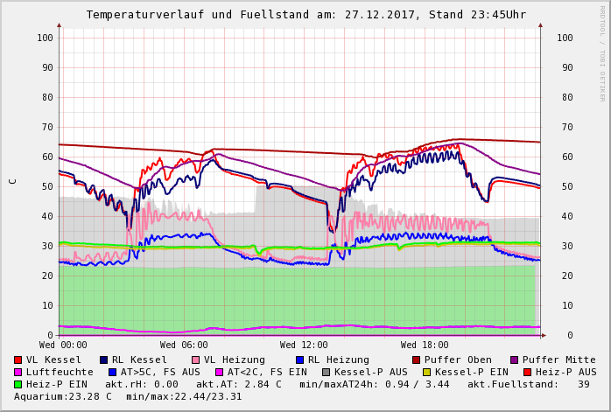Select the AT>5C, FS AUS swatch
The height and width of the screenshot is (412, 611).
point(112,372)
